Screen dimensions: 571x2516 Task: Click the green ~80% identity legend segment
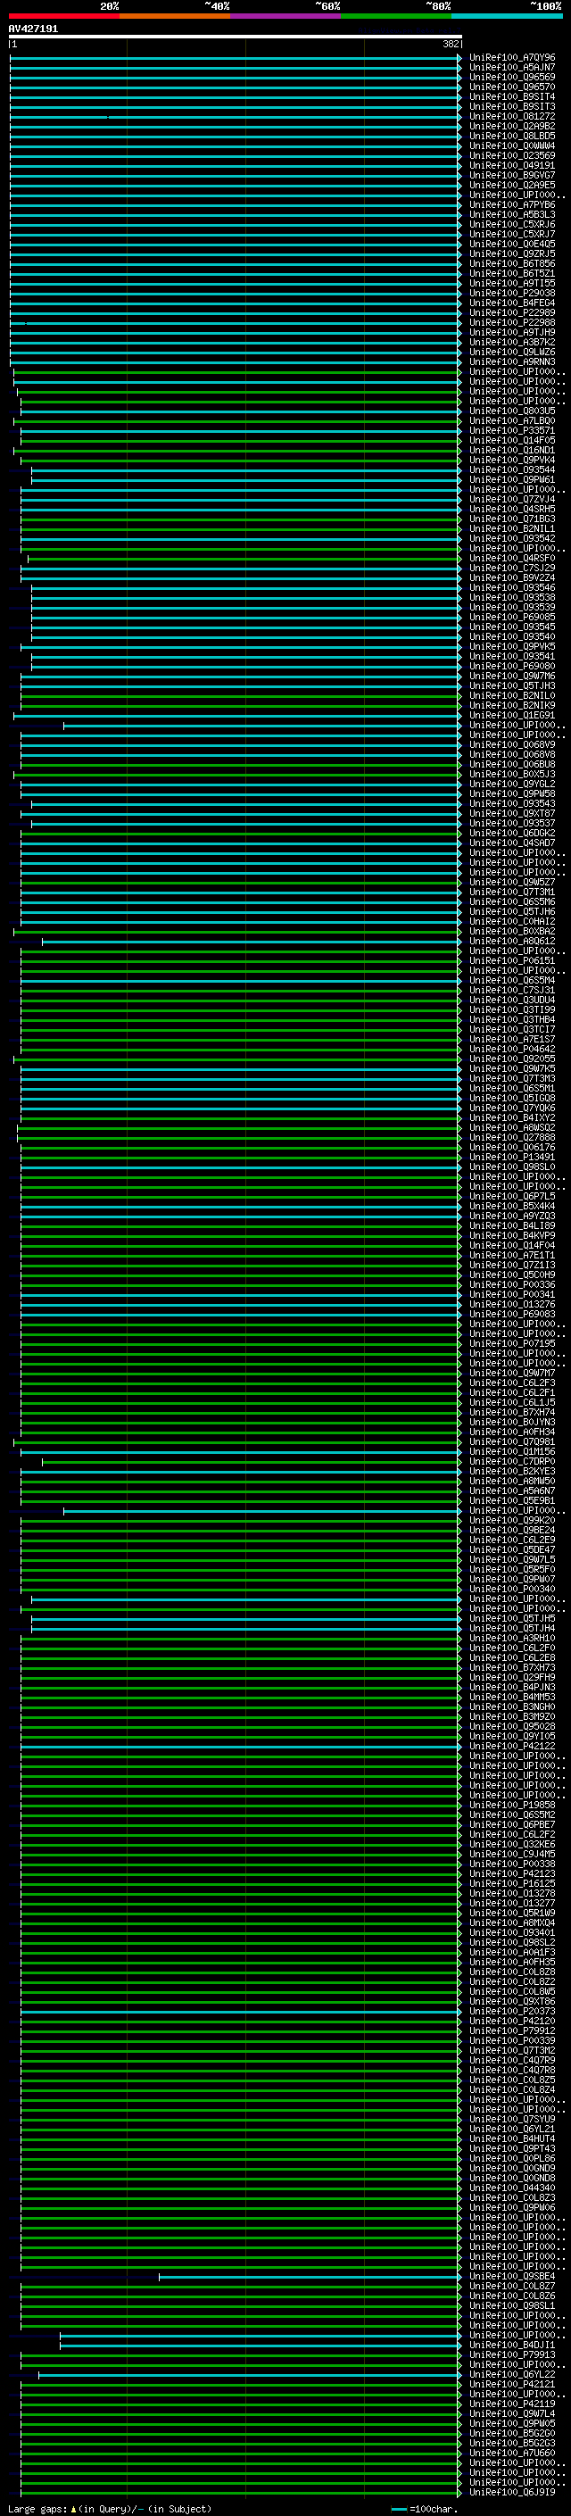(x=396, y=16)
